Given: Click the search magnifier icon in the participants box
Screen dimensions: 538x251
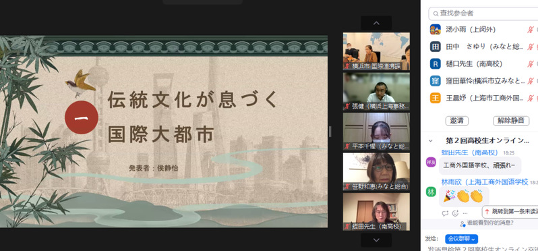Looking at the screenshot, I should tap(436, 13).
